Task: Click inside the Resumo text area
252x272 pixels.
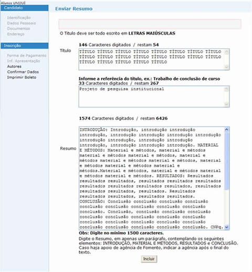Action: point(151,178)
